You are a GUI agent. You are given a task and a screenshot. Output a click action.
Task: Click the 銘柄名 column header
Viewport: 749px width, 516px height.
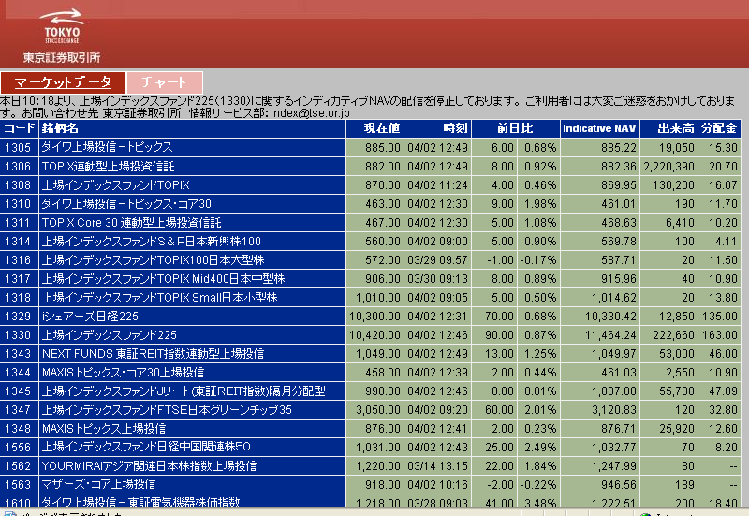pos(60,128)
